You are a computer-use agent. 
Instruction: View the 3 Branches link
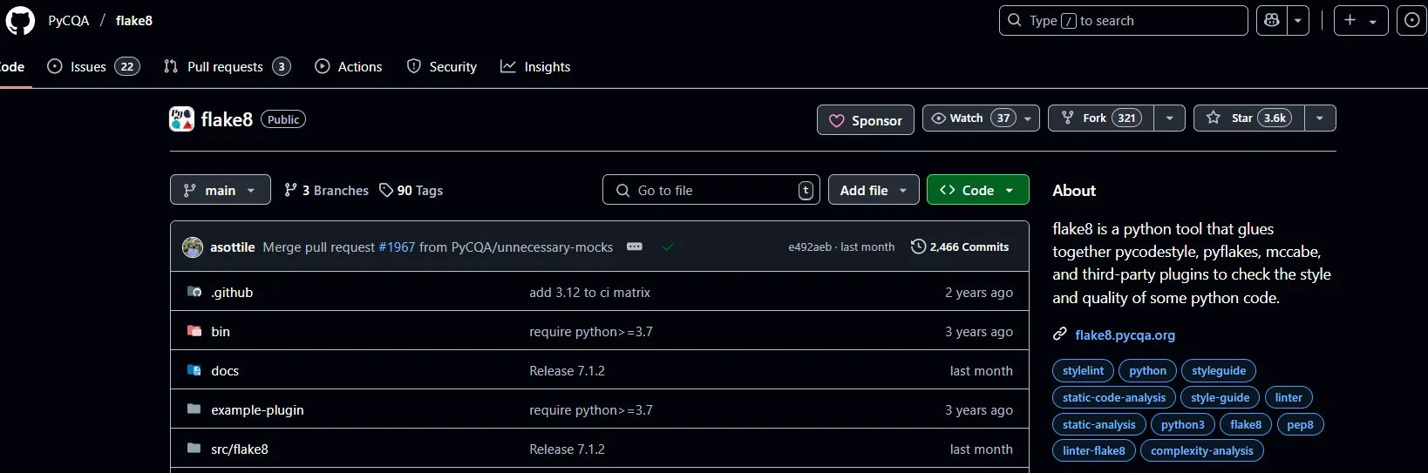tap(327, 190)
